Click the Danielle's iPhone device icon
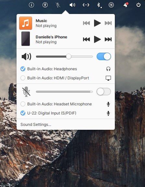This screenshot has height=187, width=145. (x=26, y=39)
